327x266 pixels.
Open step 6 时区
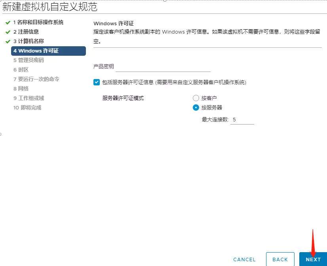tap(21, 70)
